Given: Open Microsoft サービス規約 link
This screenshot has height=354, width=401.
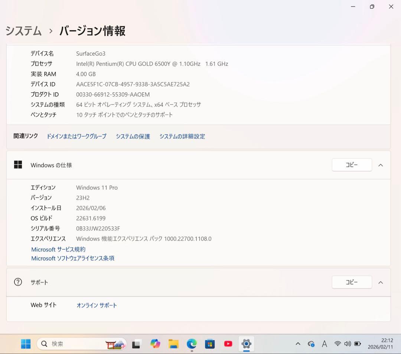Looking at the screenshot, I should point(58,249).
